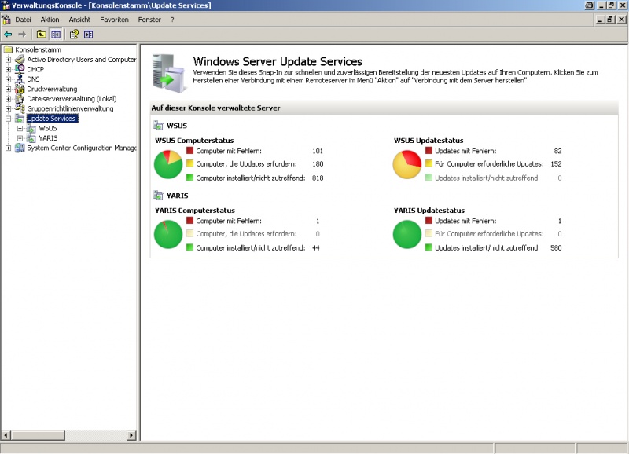The width and height of the screenshot is (629, 454).
Task: Click WSUS Updatestatus pie chart
Action: coord(407,164)
